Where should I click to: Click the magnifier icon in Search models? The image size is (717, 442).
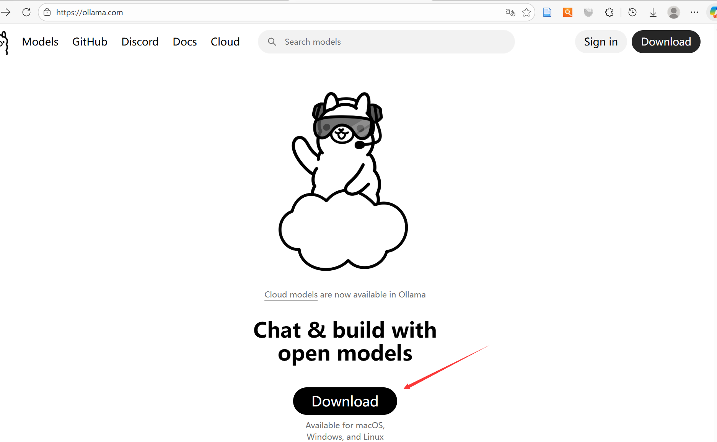[272, 42]
